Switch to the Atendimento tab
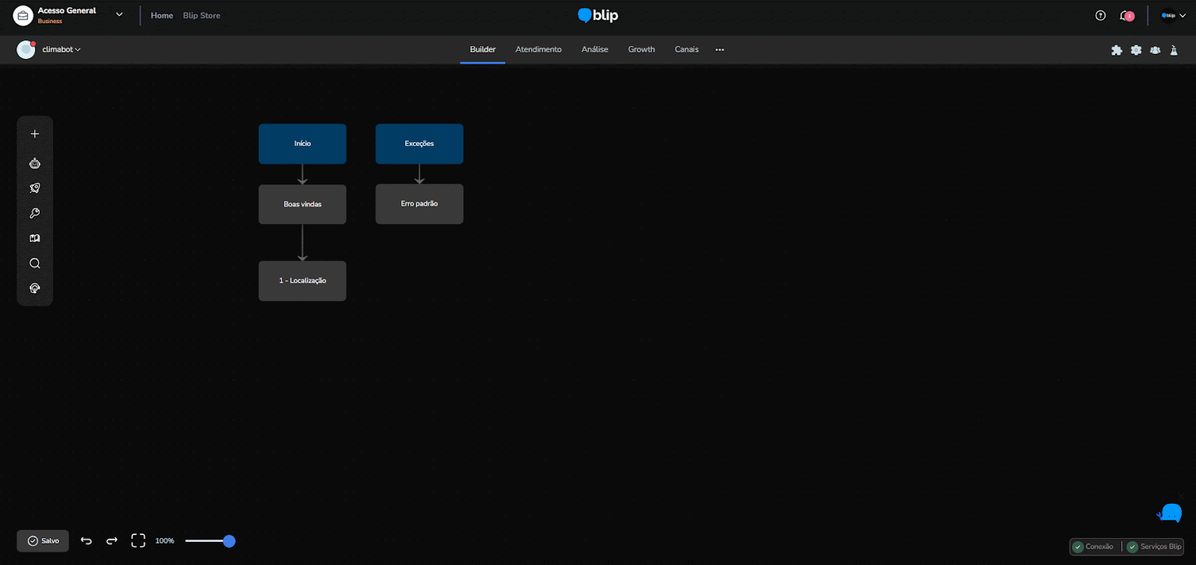Screen dimensions: 1196x565 coord(538,49)
